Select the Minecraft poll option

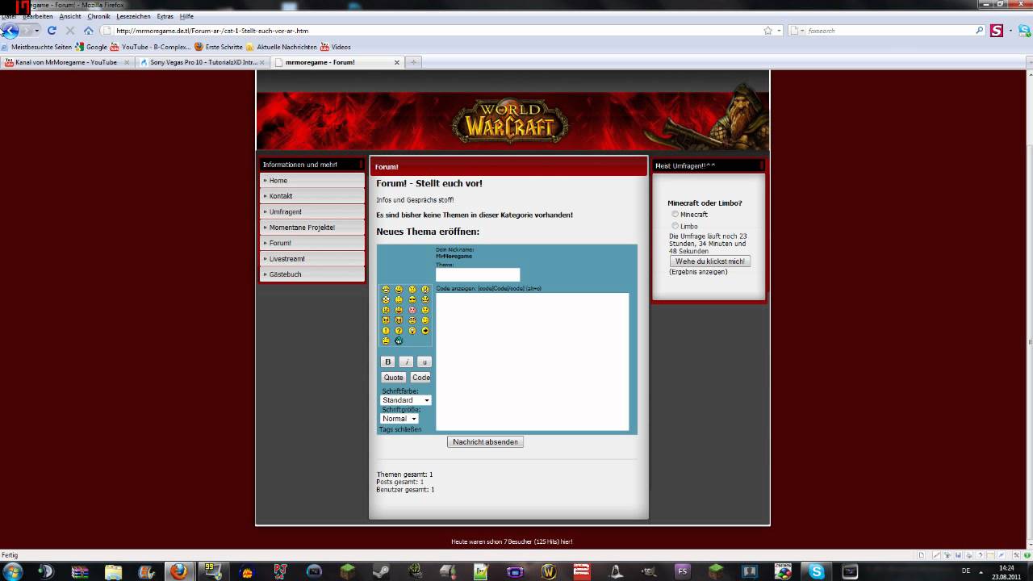click(675, 215)
